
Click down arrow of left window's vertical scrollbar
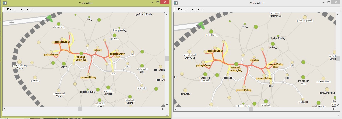[x=167, y=104]
